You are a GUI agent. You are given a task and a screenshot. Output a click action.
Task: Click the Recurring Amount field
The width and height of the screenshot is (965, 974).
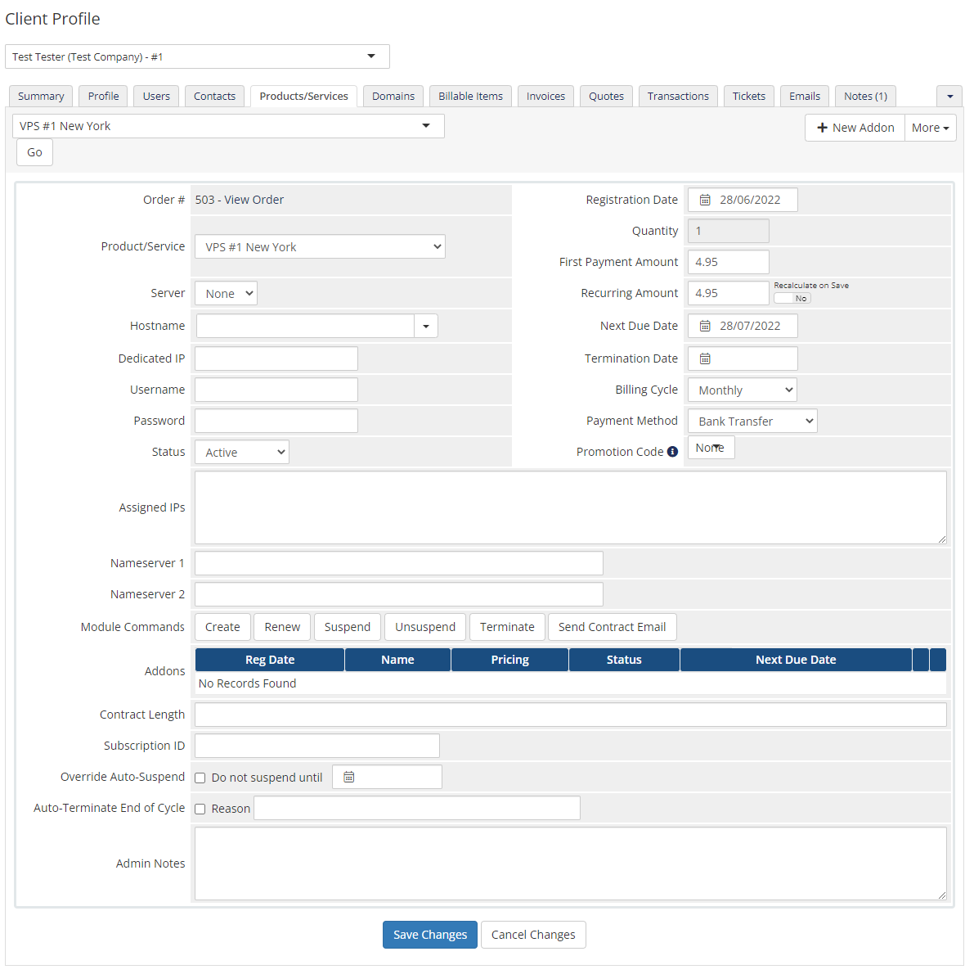pyautogui.click(x=729, y=293)
